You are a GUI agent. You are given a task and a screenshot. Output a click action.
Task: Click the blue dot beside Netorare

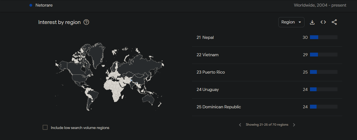pyautogui.click(x=31, y=5)
